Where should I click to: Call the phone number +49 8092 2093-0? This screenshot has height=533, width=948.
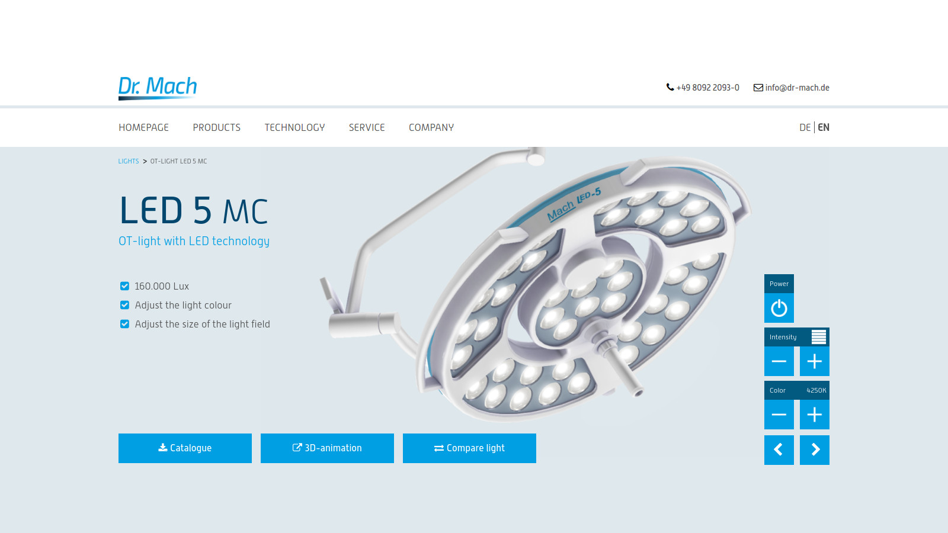tap(703, 88)
